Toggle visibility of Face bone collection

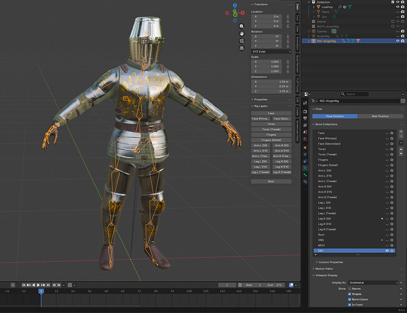coord(387,133)
